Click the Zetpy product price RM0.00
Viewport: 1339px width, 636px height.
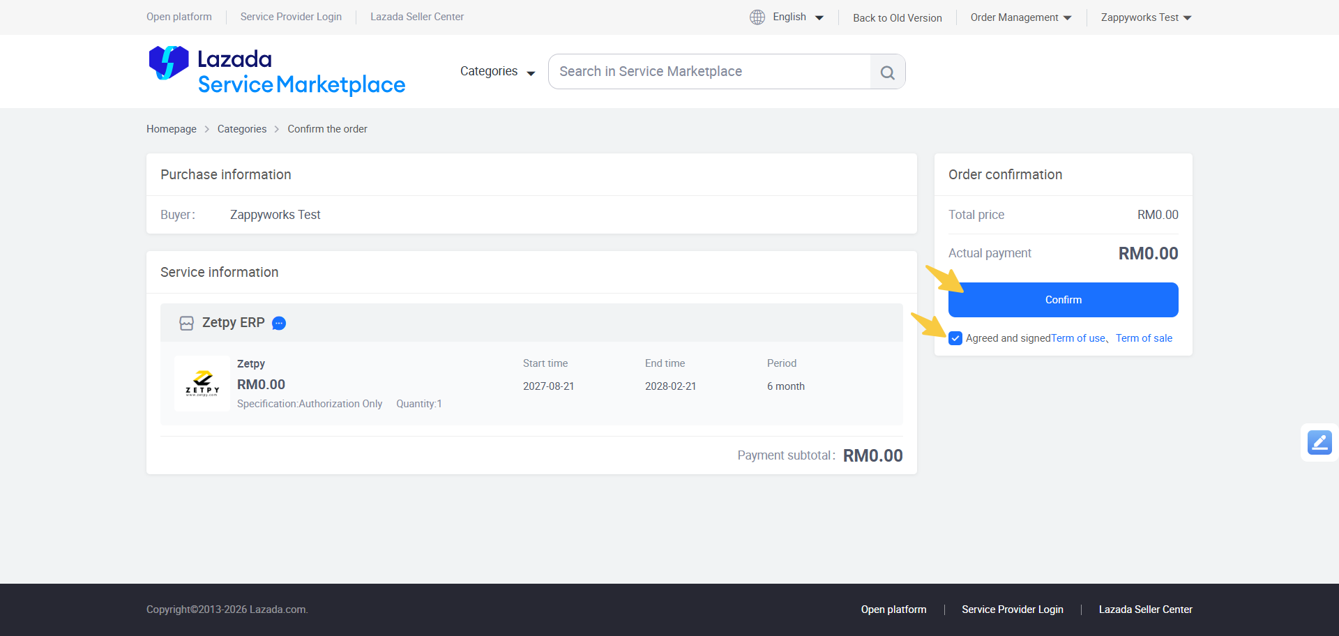[262, 385]
